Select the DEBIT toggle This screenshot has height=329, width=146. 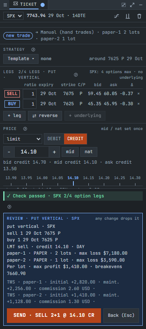54,139
